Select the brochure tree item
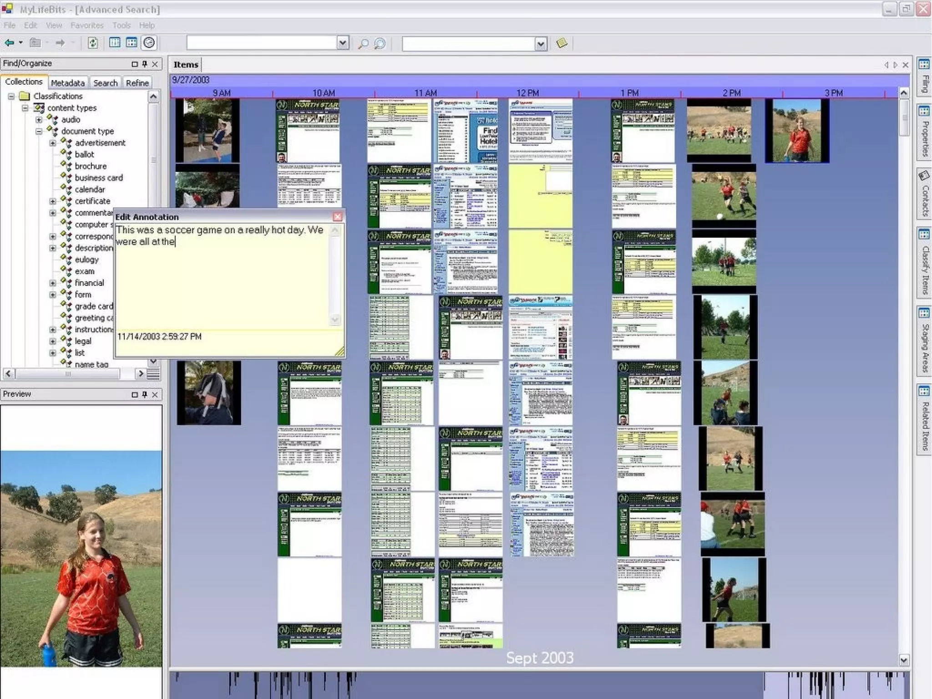This screenshot has width=932, height=699. [x=91, y=166]
